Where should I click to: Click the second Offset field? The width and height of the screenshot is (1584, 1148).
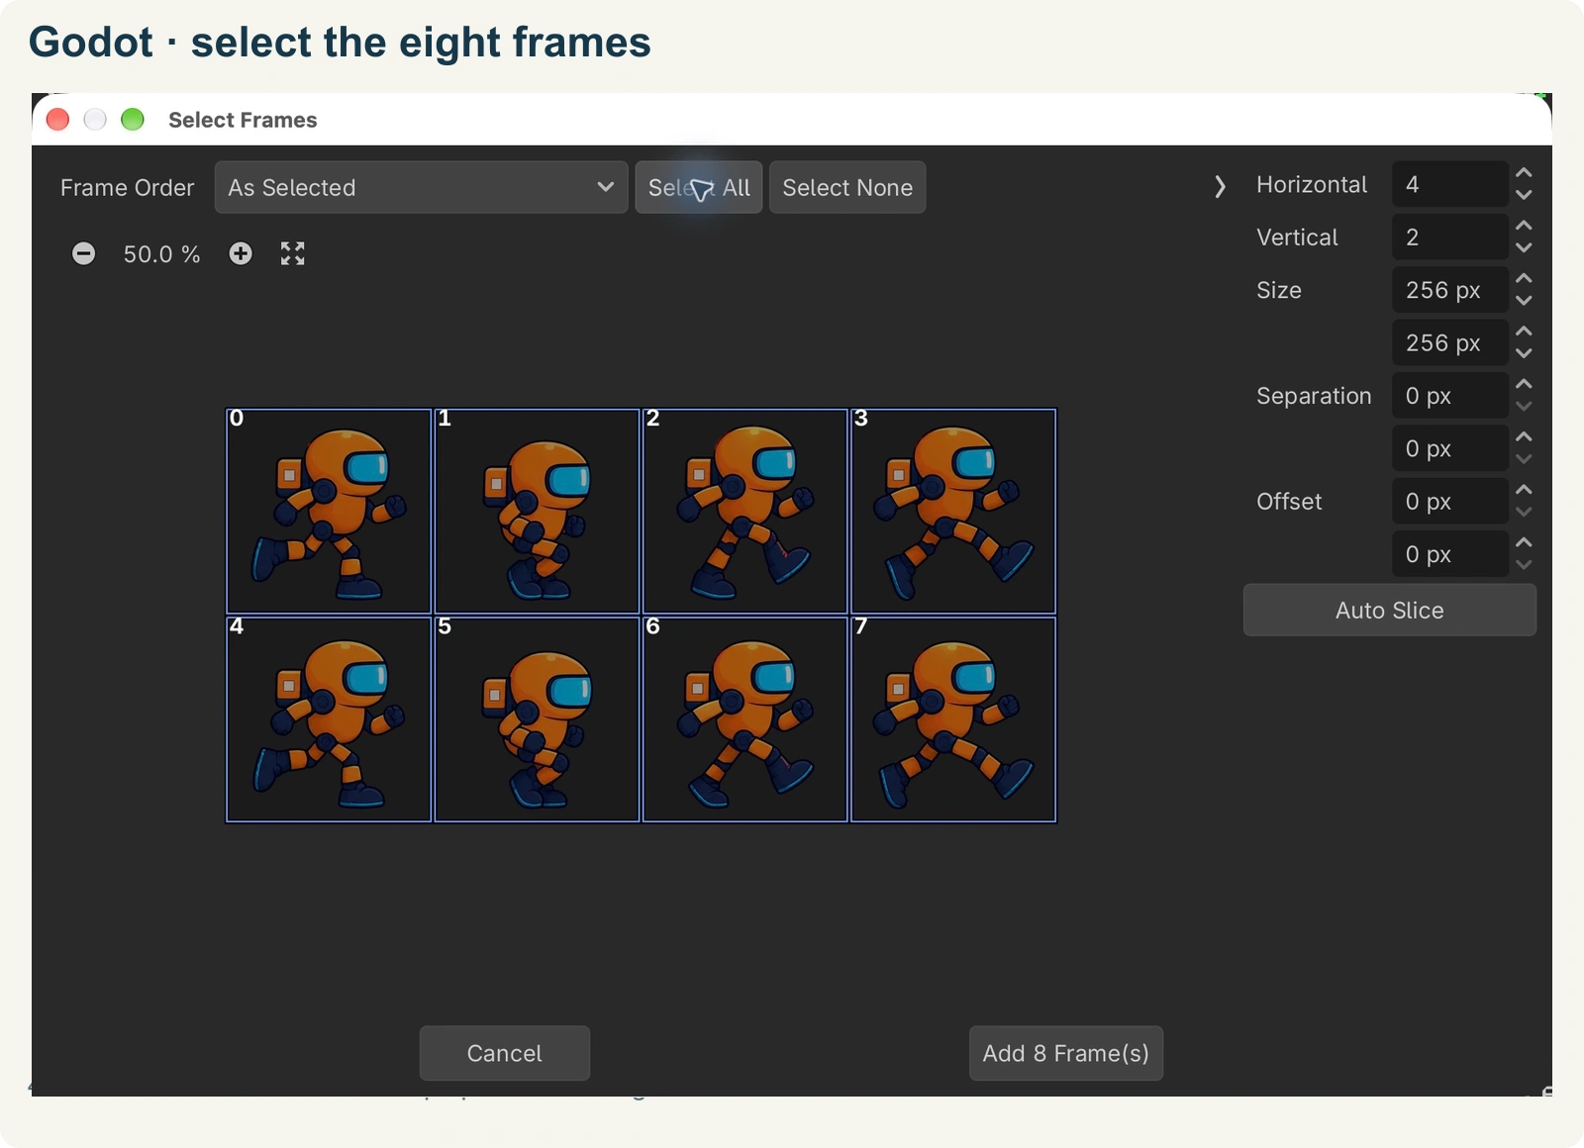(x=1450, y=554)
